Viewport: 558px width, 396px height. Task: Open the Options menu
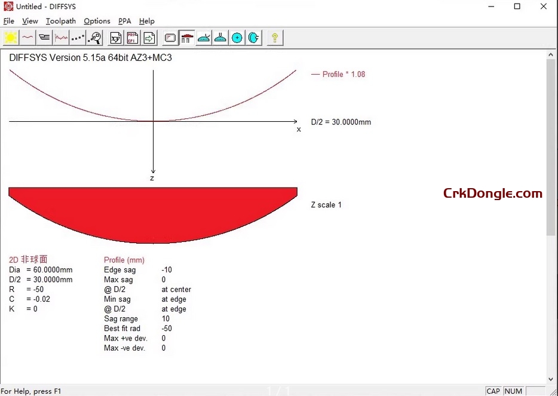click(97, 21)
